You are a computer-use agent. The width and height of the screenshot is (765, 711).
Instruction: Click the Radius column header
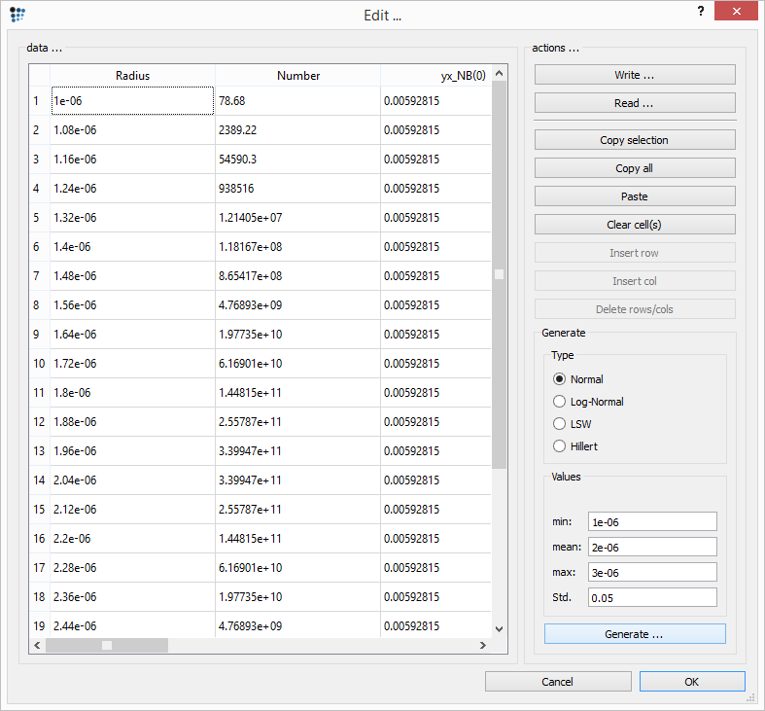(x=132, y=76)
